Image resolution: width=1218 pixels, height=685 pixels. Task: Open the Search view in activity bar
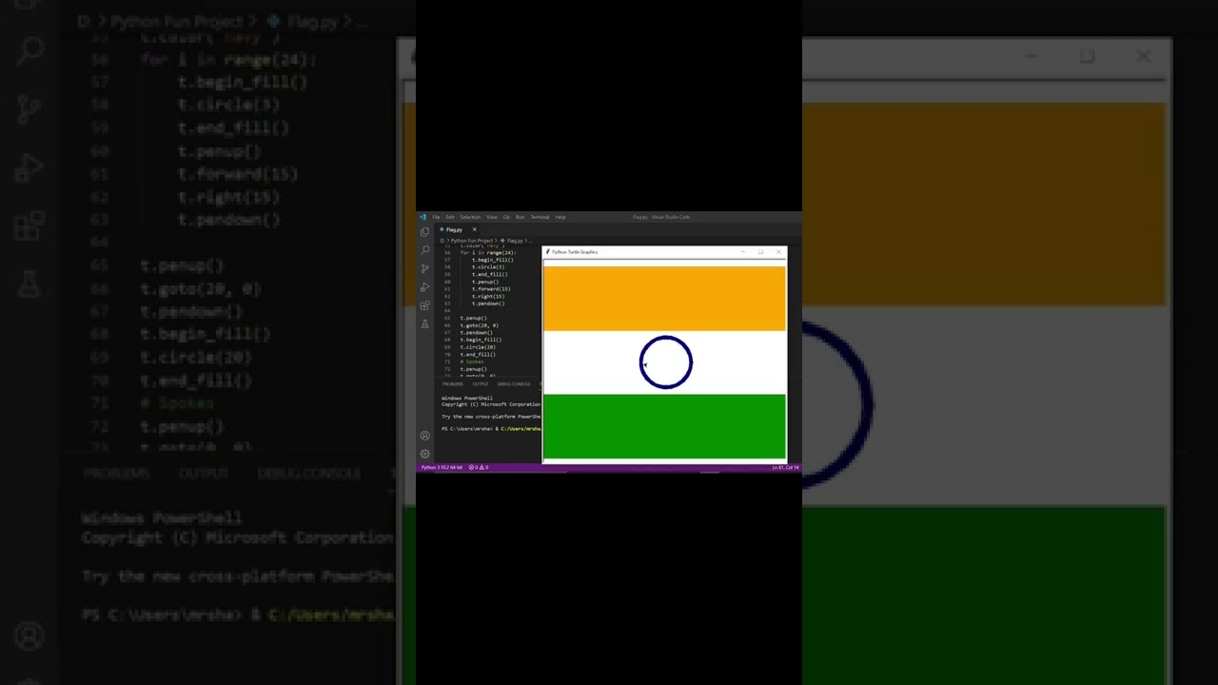(x=424, y=250)
